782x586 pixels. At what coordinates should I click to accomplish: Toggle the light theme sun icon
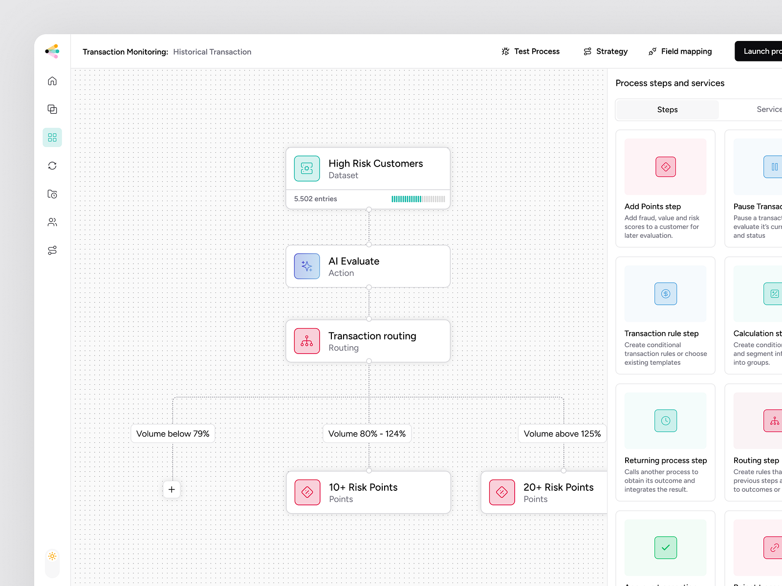pos(52,556)
